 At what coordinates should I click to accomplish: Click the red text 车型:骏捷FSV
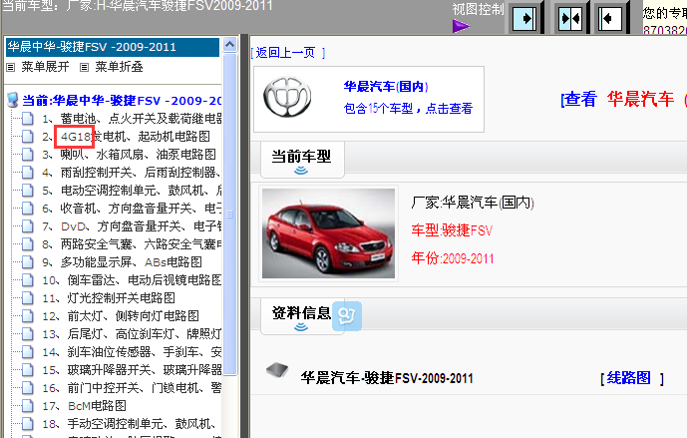452,230
